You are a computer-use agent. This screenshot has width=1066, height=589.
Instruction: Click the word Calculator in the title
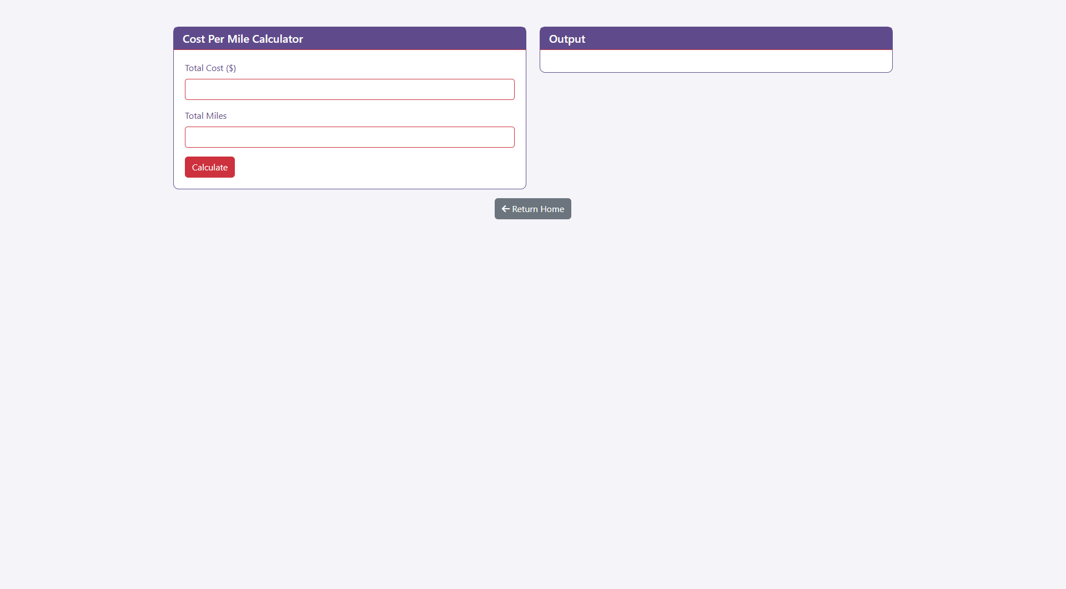point(277,39)
